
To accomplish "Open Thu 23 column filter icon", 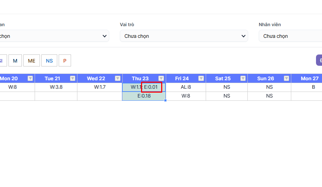I will coord(161,78).
